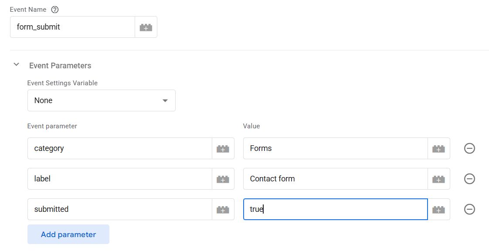This screenshot has height=251, width=489.
Task: Select the Forms value field
Action: [331, 148]
